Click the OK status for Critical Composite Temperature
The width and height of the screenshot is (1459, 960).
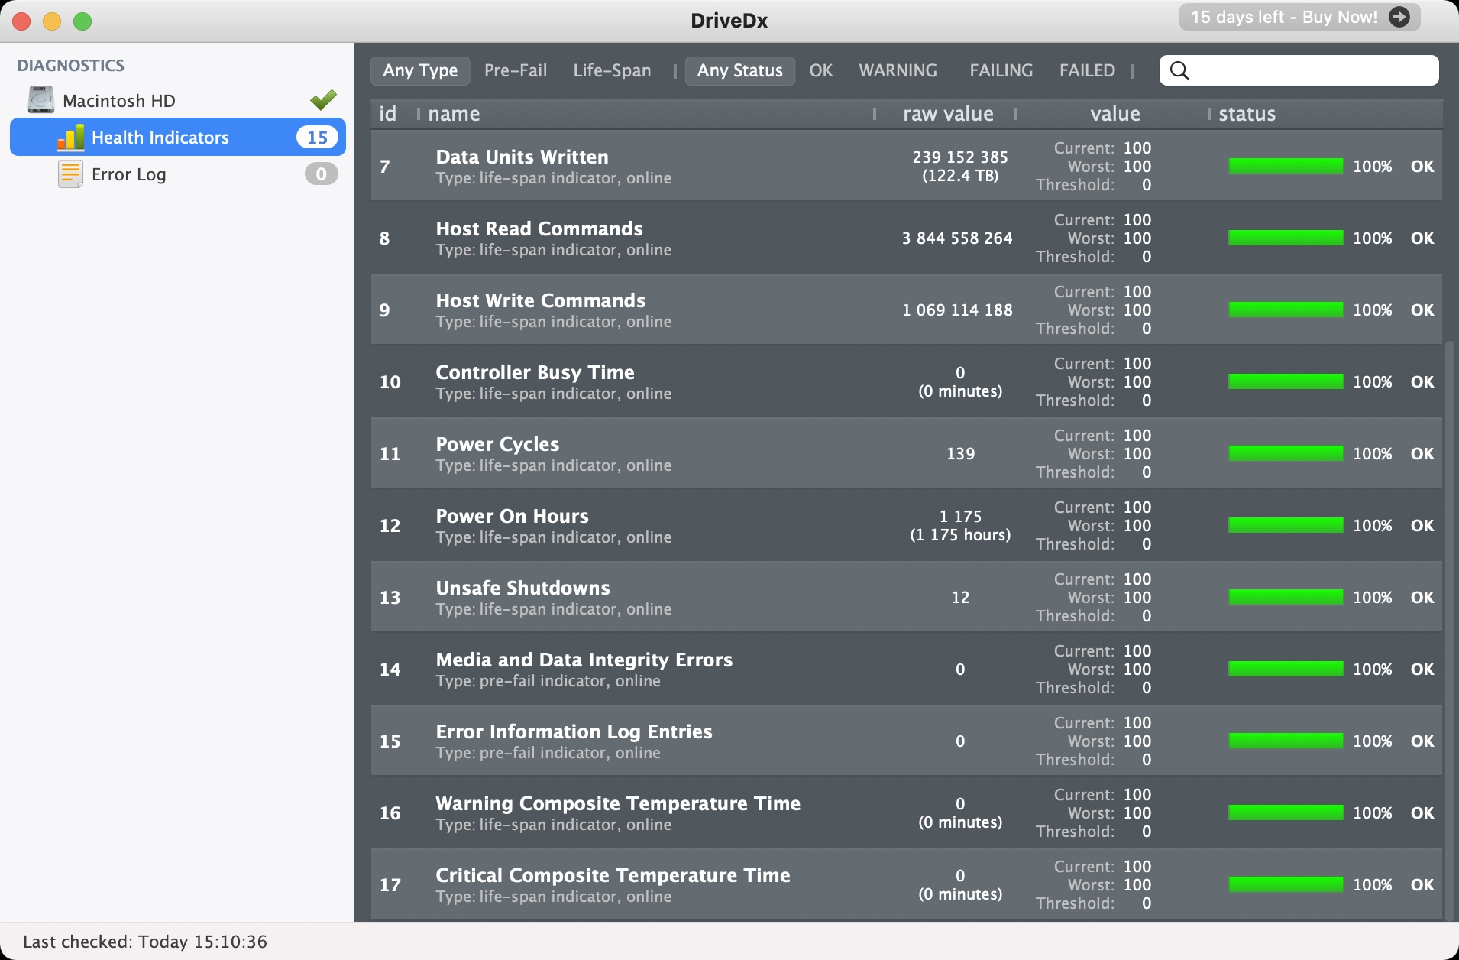point(1422,884)
